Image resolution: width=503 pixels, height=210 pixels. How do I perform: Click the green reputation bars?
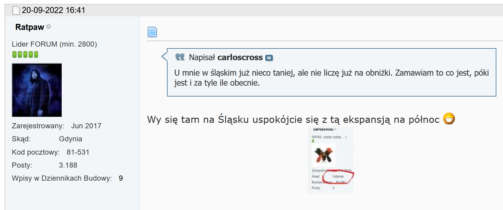coord(25,54)
